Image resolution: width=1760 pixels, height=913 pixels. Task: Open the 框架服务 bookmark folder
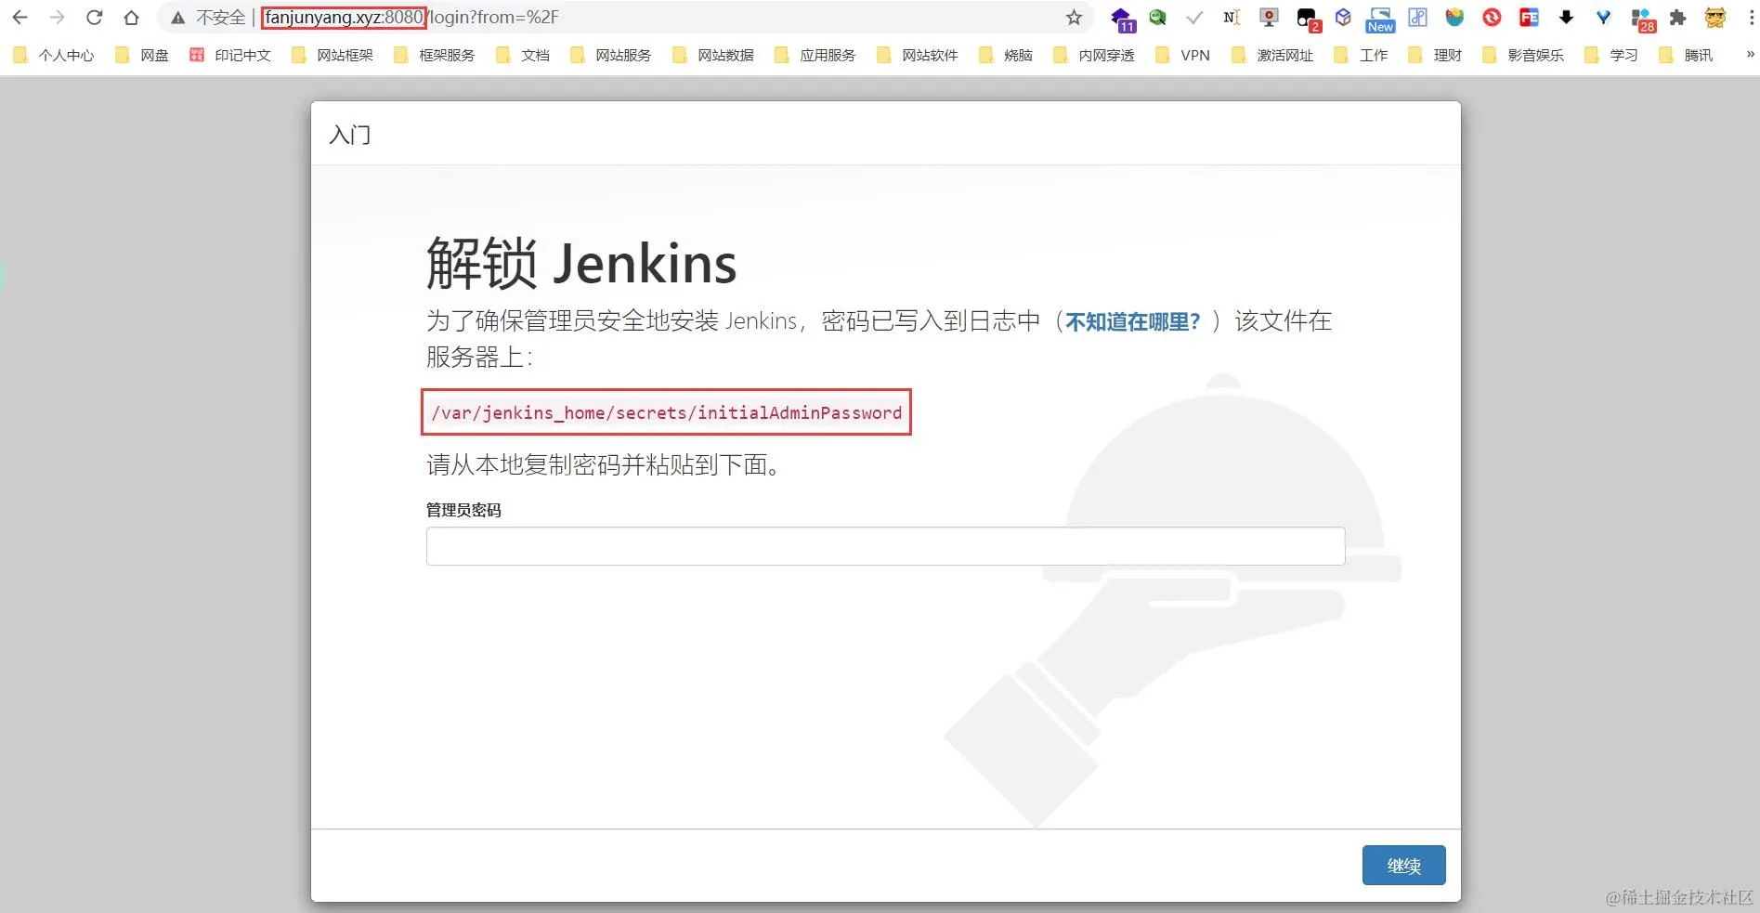coord(435,56)
